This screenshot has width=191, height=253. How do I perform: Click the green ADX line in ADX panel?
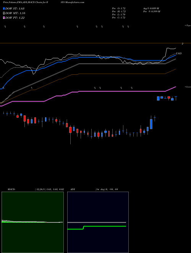tap(105, 227)
